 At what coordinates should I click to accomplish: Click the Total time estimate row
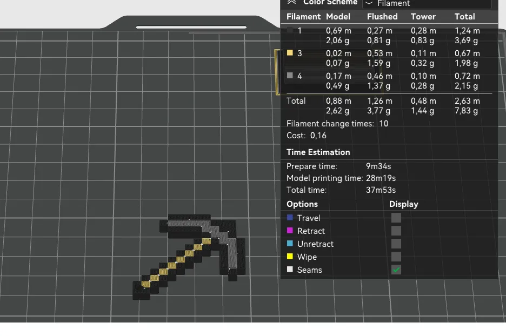click(341, 190)
